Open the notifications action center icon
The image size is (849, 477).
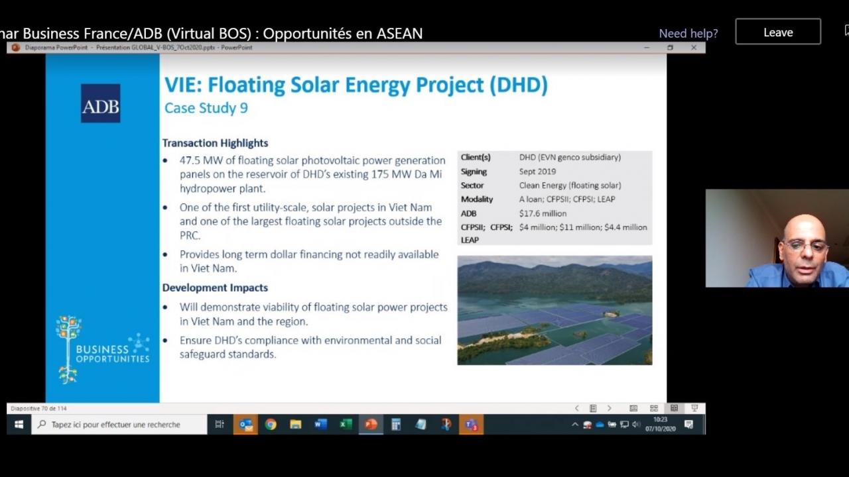688,425
